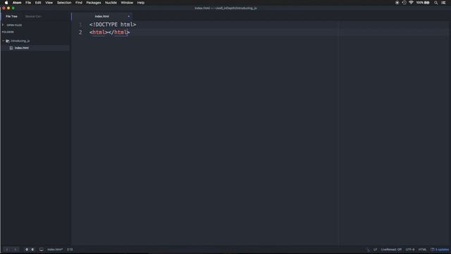
Task: Click the Spotlight search icon
Action: (436, 3)
